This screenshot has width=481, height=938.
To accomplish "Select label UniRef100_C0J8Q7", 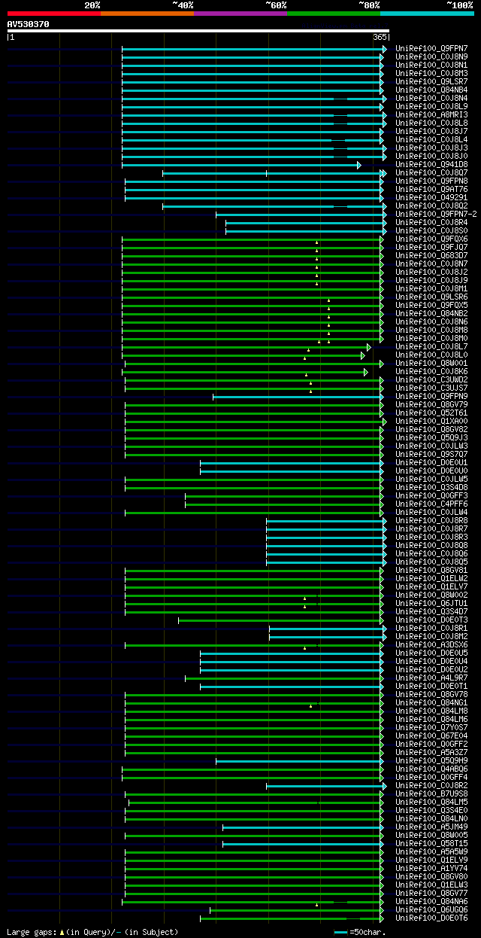I will 431,173.
